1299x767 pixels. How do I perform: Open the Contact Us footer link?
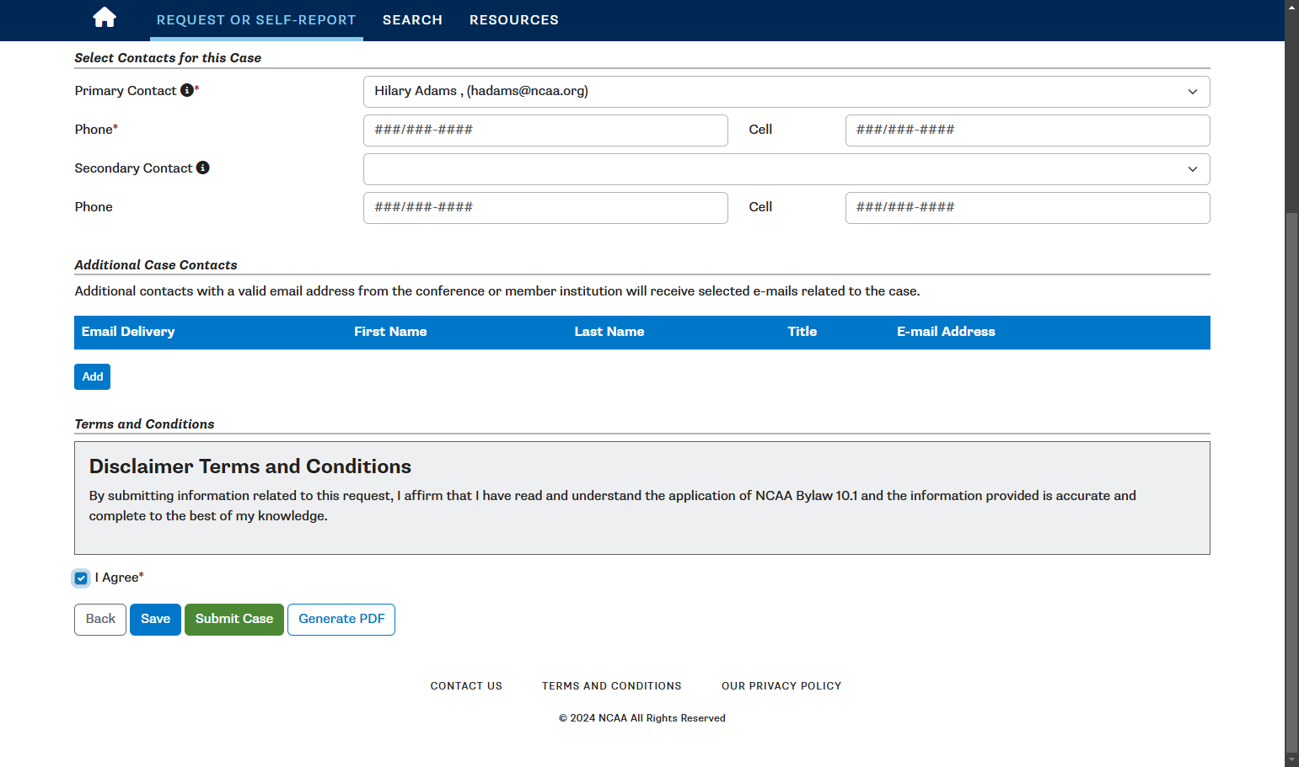click(x=466, y=686)
